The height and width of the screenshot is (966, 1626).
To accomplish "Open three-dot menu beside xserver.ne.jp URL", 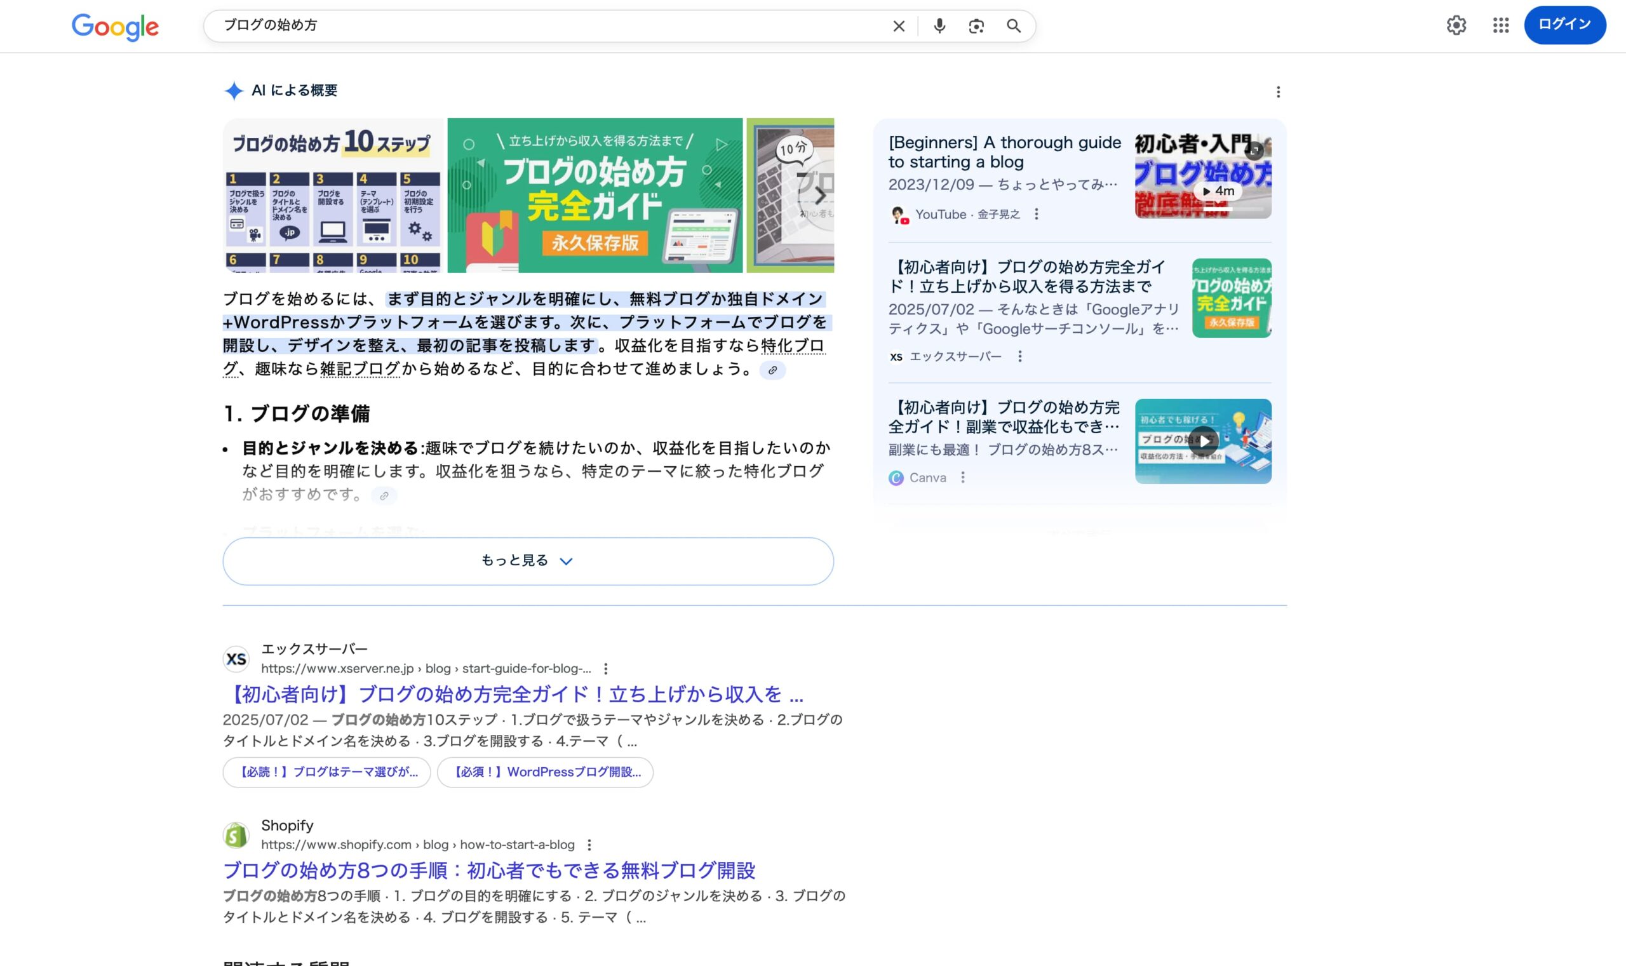I will coord(605,669).
